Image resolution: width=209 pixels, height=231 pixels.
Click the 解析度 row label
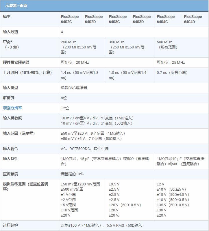pyautogui.click(x=9, y=98)
